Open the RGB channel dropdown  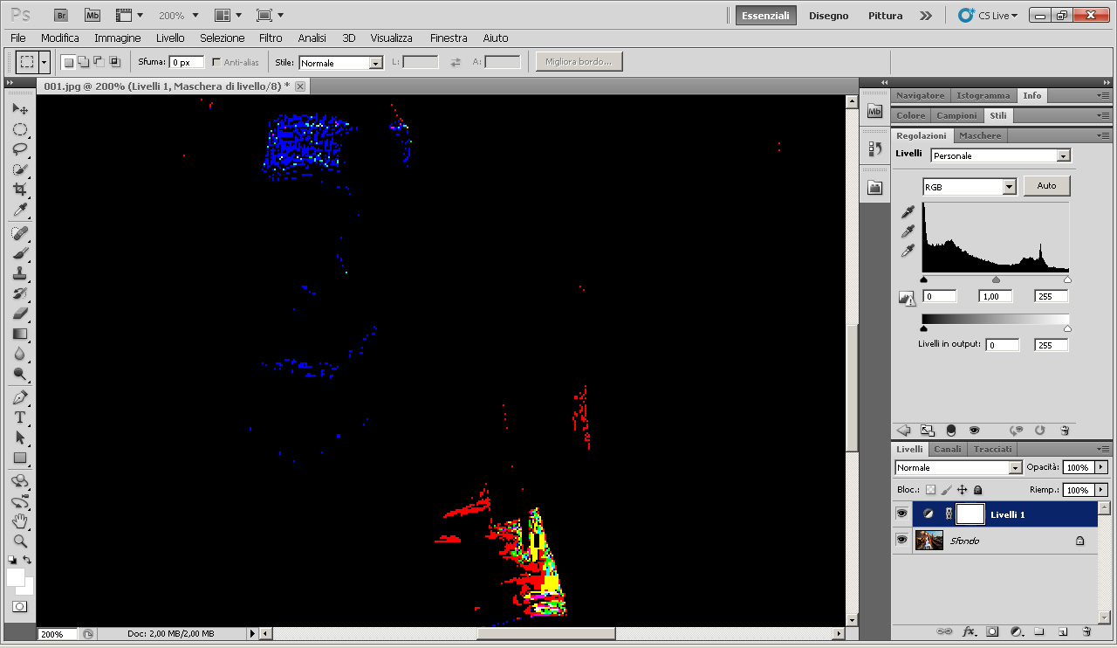(970, 187)
